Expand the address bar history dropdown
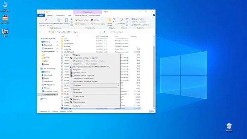Screen dimensions: 247x139 [x=100, y=32]
